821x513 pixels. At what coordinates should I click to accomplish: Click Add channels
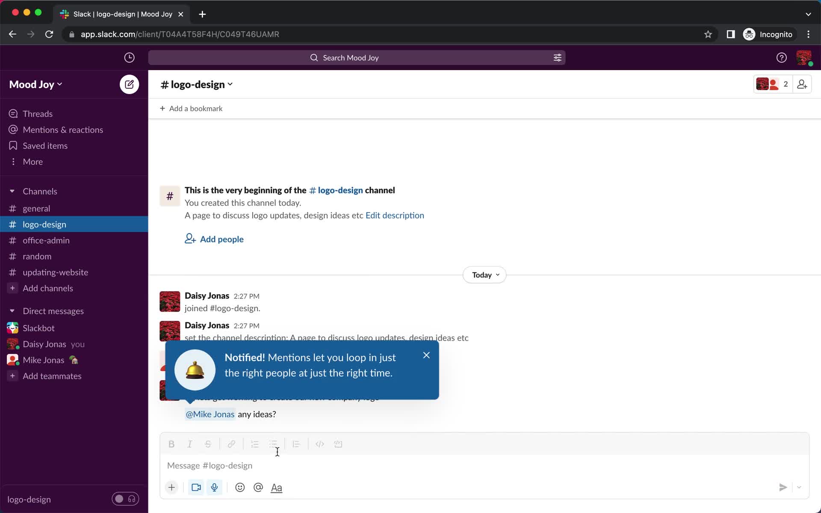pos(74,288)
